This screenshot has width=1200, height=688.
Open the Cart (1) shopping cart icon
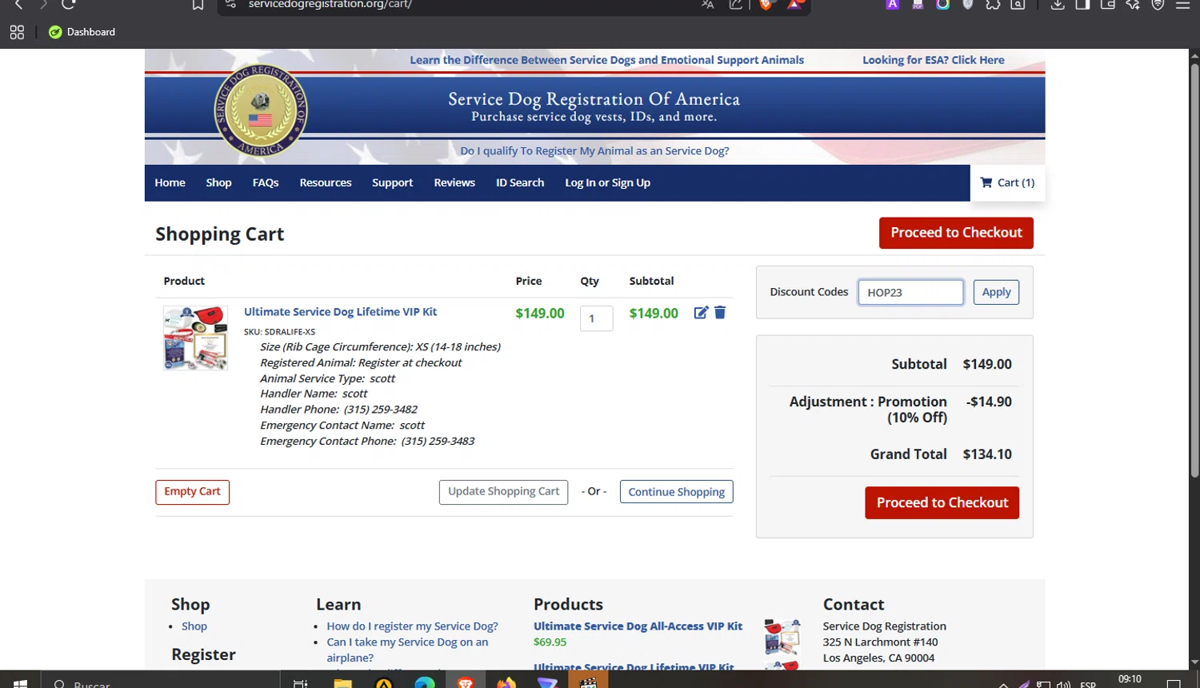pyautogui.click(x=1007, y=182)
